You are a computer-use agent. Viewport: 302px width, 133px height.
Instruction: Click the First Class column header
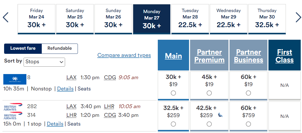click(284, 56)
